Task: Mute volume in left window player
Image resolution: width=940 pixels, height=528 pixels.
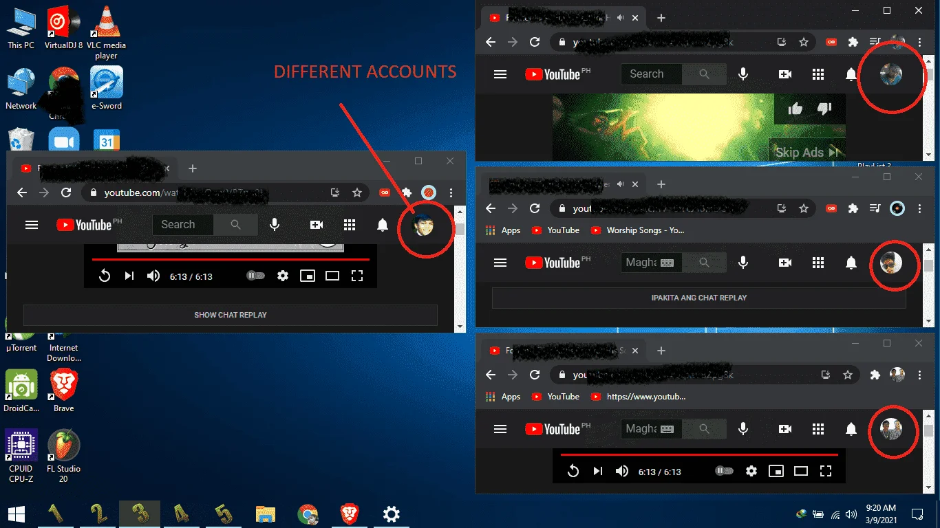Action: (153, 276)
